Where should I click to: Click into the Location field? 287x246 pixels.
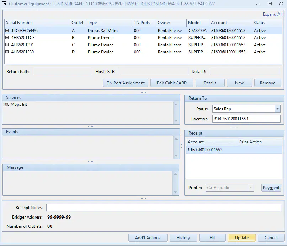(246, 119)
